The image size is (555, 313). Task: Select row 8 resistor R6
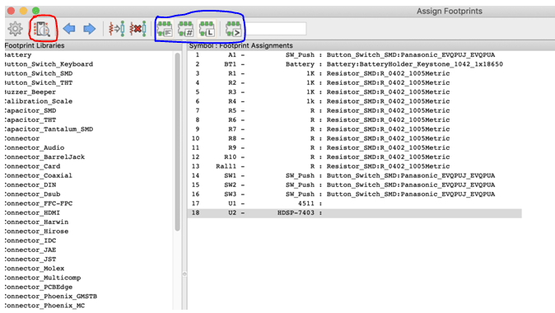click(354, 119)
